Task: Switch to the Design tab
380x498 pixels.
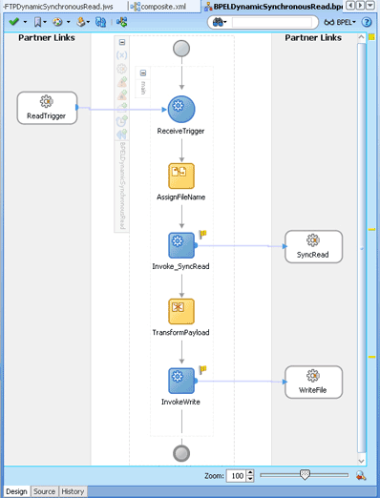Action: 16,491
